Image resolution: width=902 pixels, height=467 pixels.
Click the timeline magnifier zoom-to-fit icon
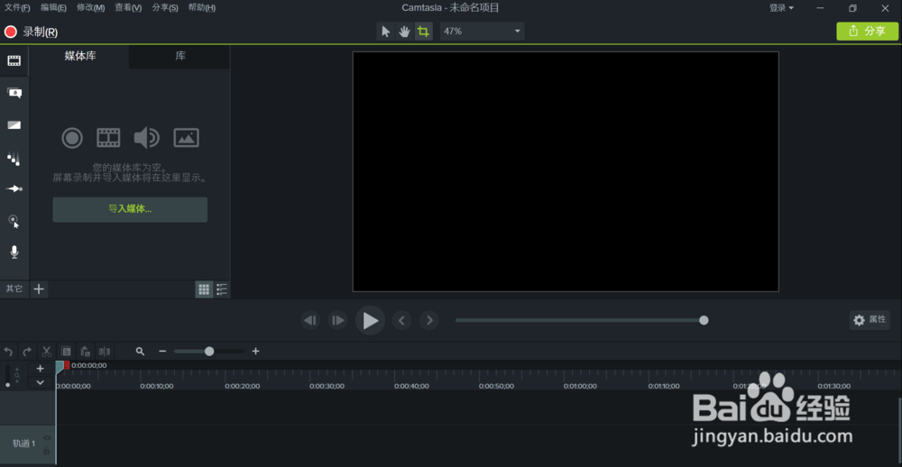point(140,352)
